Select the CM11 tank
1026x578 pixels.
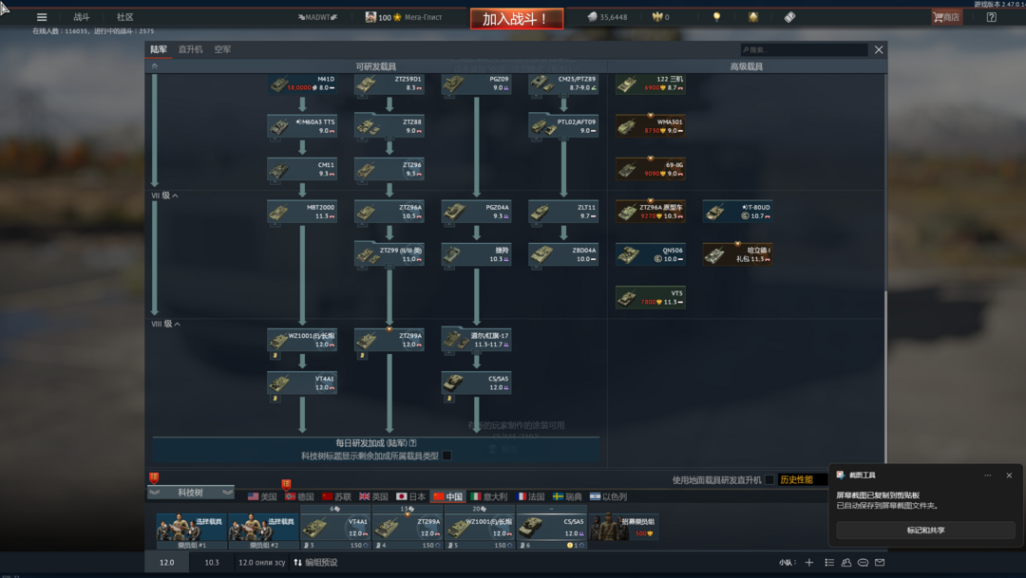point(302,169)
